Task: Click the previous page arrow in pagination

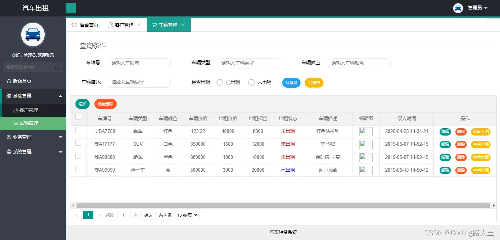Action: [77, 215]
